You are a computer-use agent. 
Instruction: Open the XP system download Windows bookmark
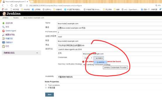[x=92, y=9]
